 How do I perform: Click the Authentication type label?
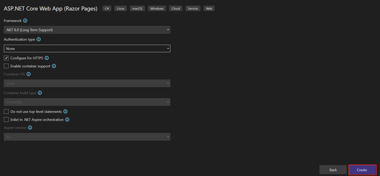pos(19,39)
